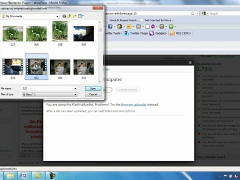Expand the File name dropdown arrow
This screenshot has width=240, height=180.
(x=75, y=88)
